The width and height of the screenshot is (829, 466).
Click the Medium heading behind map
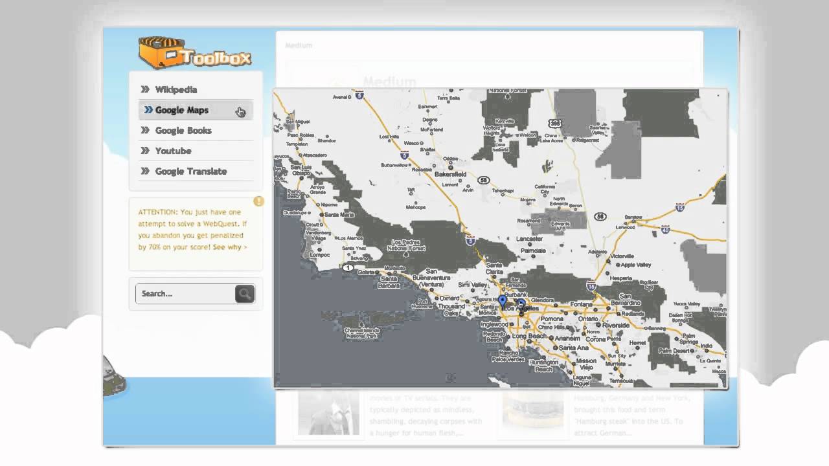click(389, 82)
